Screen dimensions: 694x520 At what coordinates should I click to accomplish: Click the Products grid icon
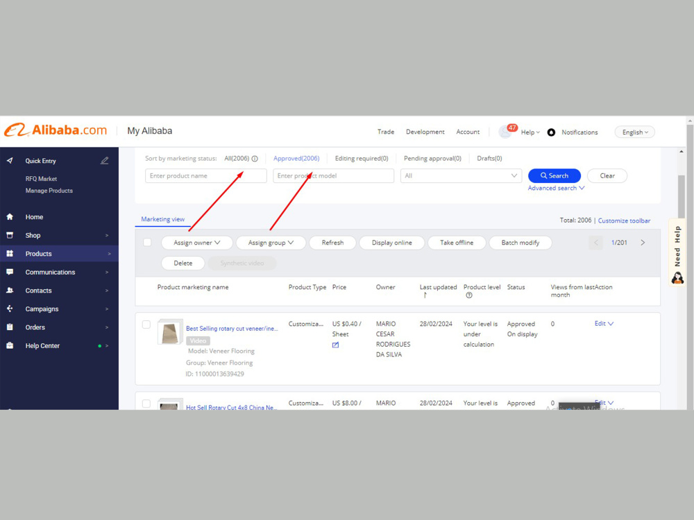tap(10, 253)
